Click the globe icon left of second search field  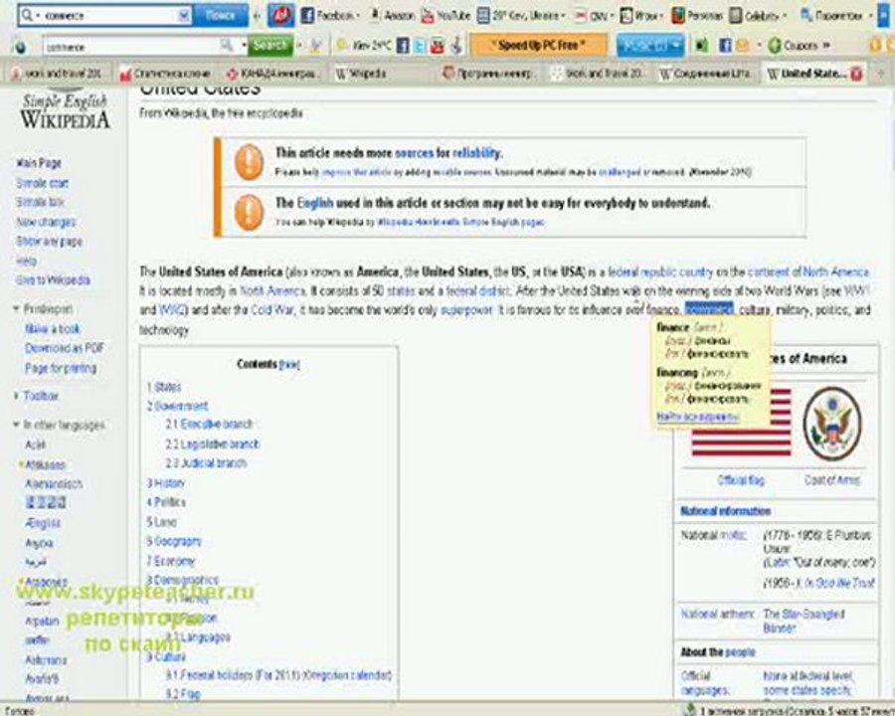pyautogui.click(x=21, y=47)
